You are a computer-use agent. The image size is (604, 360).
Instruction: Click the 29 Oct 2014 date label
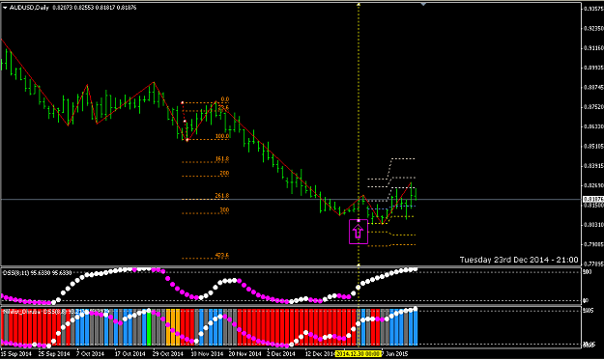pos(168,353)
